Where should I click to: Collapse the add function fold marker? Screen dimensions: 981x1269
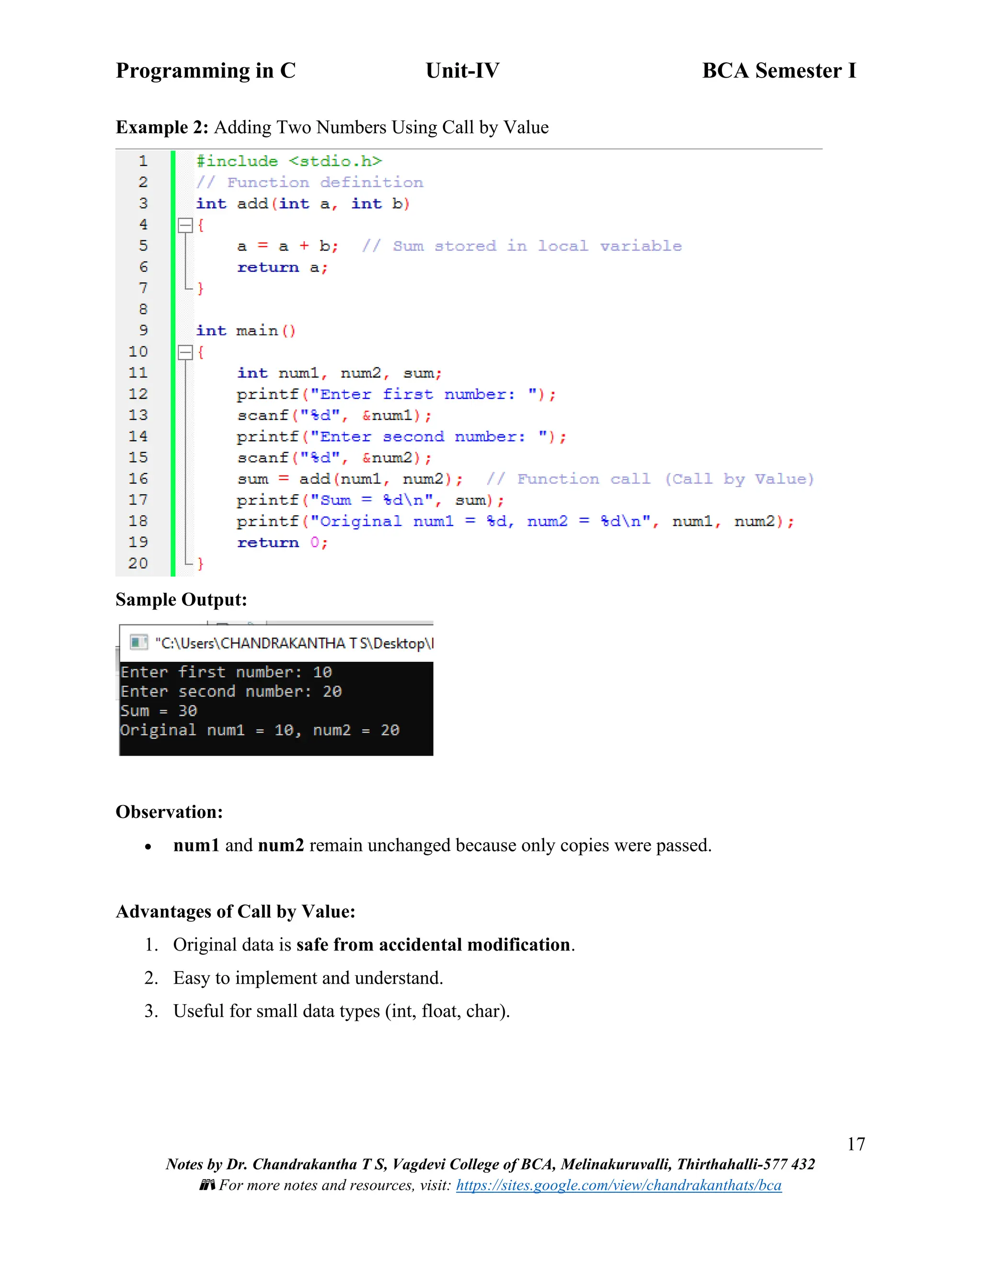tap(185, 225)
